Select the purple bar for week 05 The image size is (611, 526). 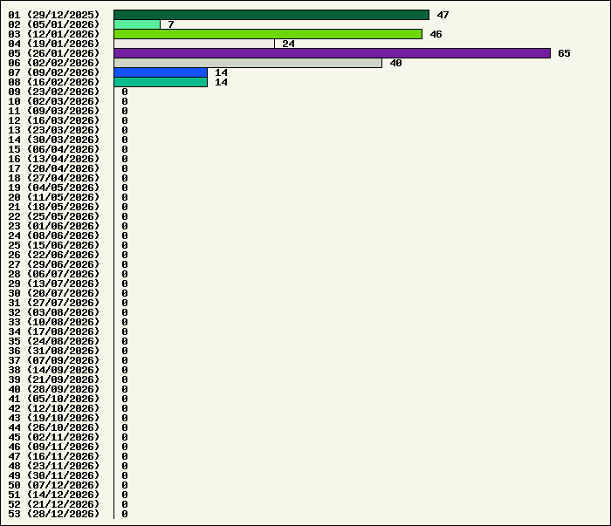click(x=332, y=53)
